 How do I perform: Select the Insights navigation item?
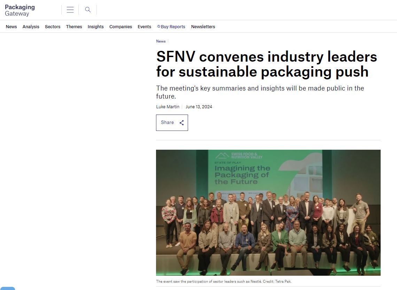(95, 27)
